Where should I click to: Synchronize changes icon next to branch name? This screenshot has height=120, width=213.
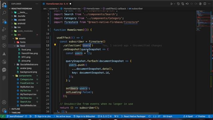point(26,116)
